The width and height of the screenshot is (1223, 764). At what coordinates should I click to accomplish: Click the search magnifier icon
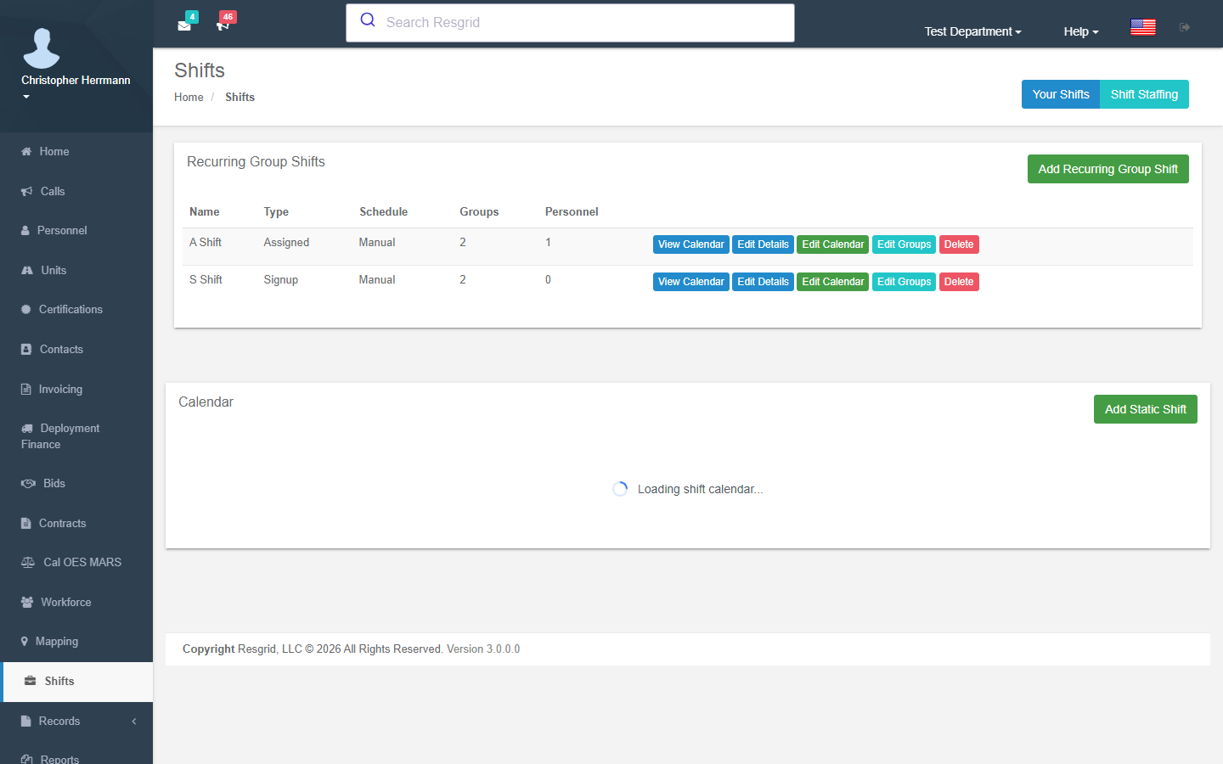click(x=368, y=20)
